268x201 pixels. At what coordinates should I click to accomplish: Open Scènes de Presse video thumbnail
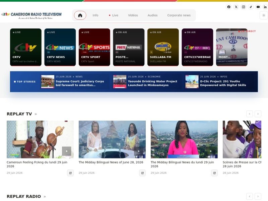point(242,139)
